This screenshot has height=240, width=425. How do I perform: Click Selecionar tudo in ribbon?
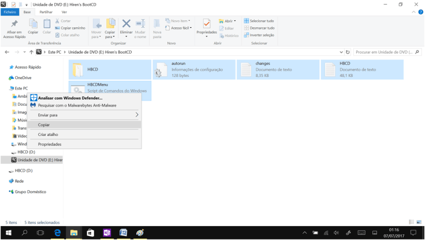tap(259, 21)
